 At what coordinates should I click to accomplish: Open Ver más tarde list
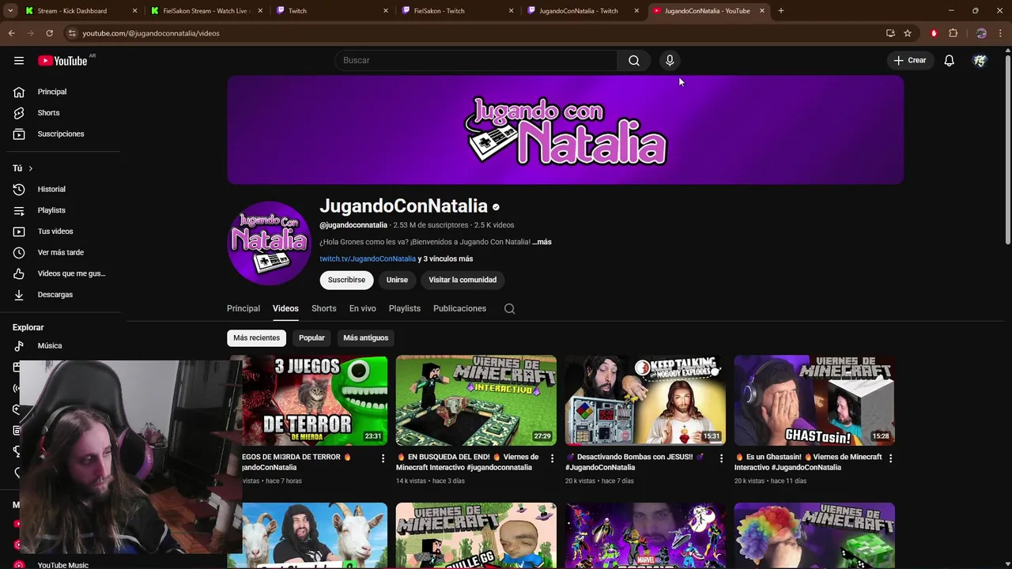point(62,252)
